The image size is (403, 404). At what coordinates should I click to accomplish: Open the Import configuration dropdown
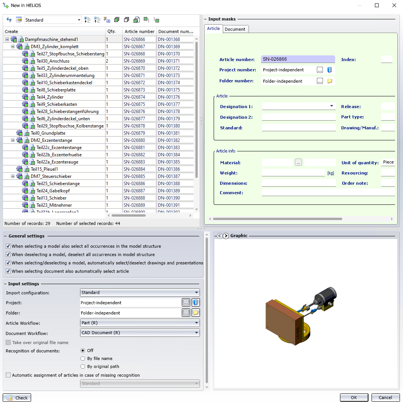pyautogui.click(x=140, y=292)
